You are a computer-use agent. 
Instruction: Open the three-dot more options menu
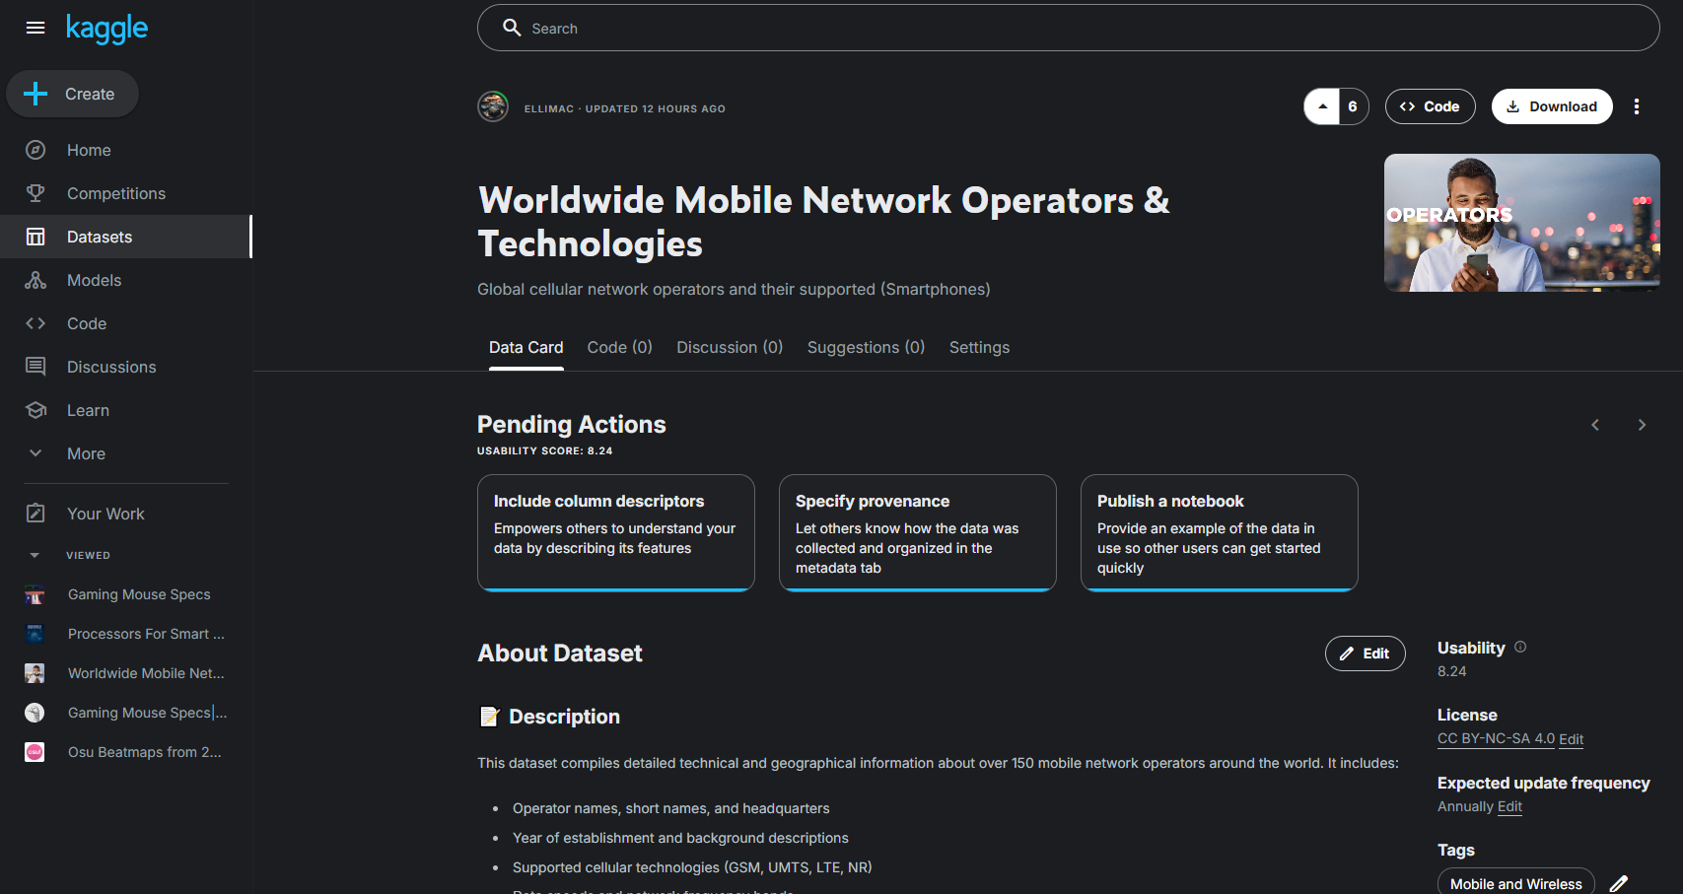point(1637,106)
